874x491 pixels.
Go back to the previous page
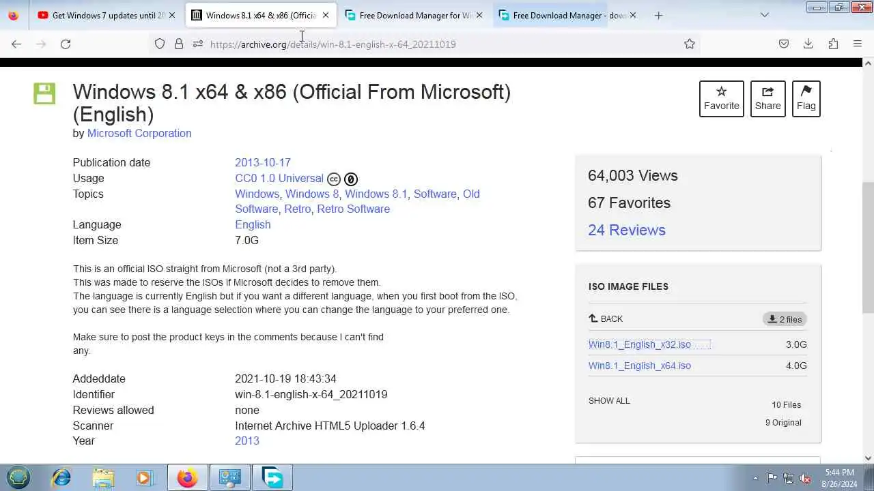click(x=16, y=44)
